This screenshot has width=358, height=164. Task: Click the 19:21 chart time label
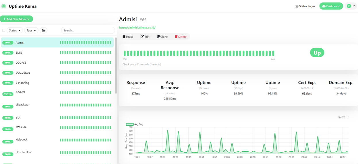coord(137,157)
